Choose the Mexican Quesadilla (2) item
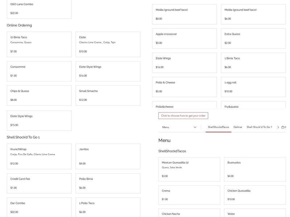 tap(189, 169)
